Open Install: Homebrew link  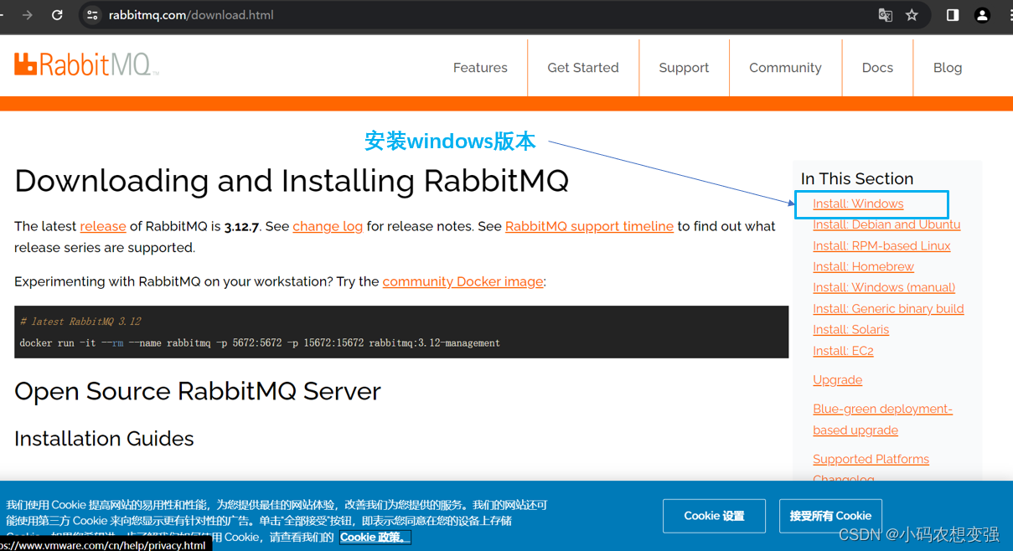(863, 266)
